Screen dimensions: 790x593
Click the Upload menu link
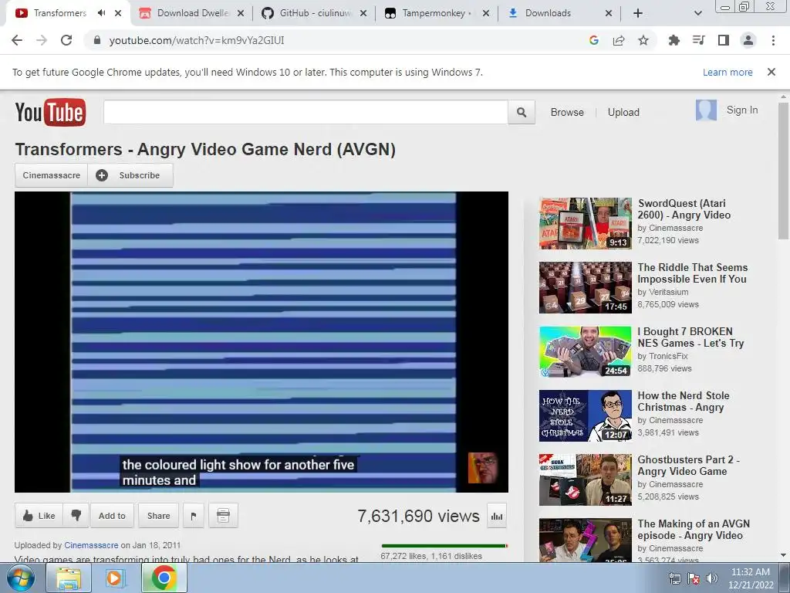(x=623, y=112)
